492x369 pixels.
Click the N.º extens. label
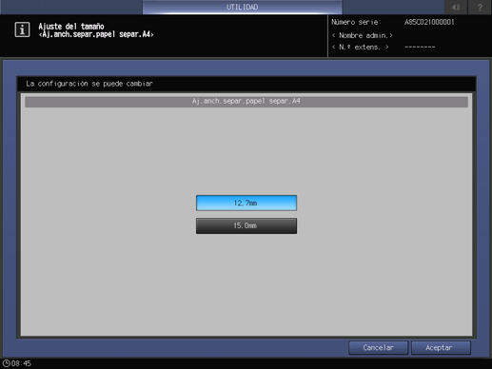[x=361, y=48]
